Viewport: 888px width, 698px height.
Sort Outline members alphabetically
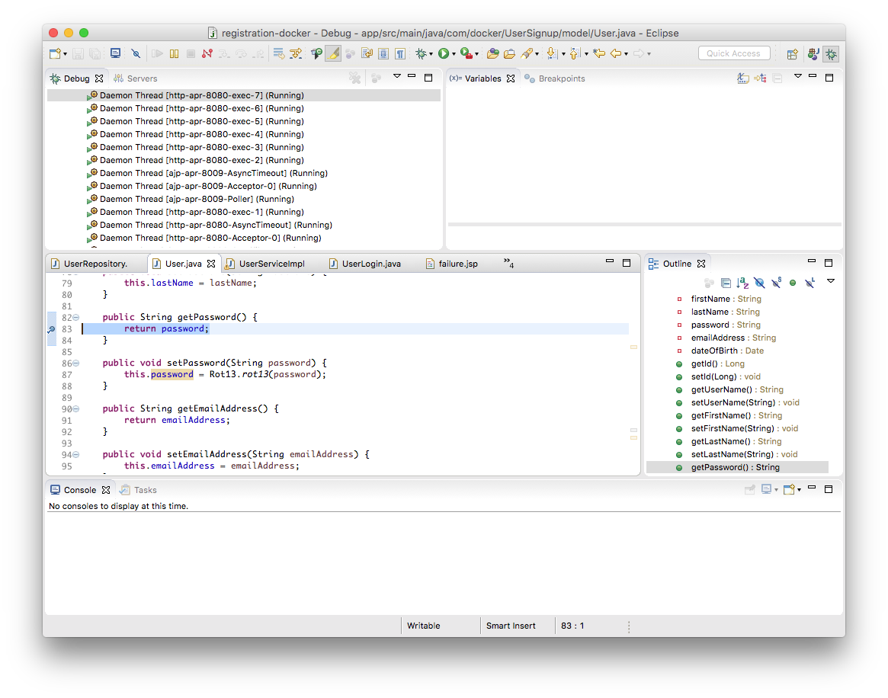[x=742, y=283]
